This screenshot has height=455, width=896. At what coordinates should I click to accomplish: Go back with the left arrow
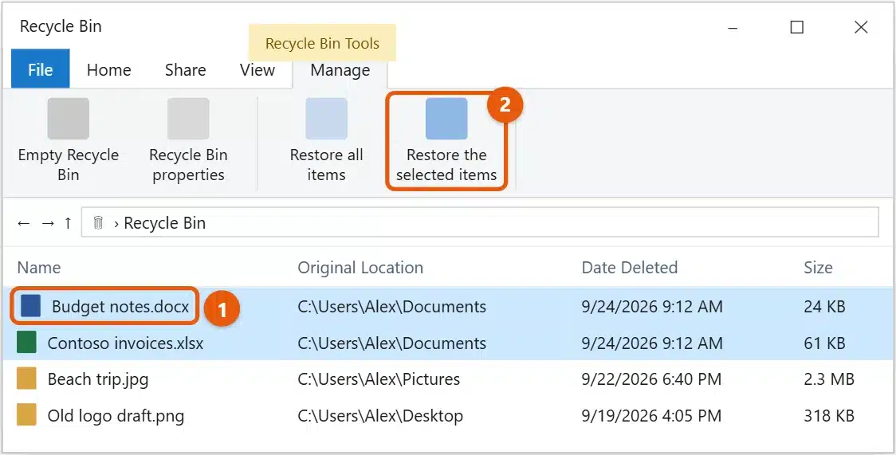pyautogui.click(x=23, y=223)
